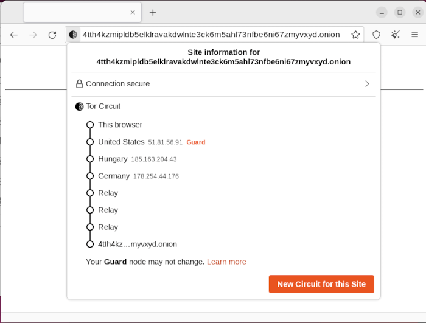Close the current browser tab
Image resolution: width=426 pixels, height=323 pixels.
pos(133,12)
